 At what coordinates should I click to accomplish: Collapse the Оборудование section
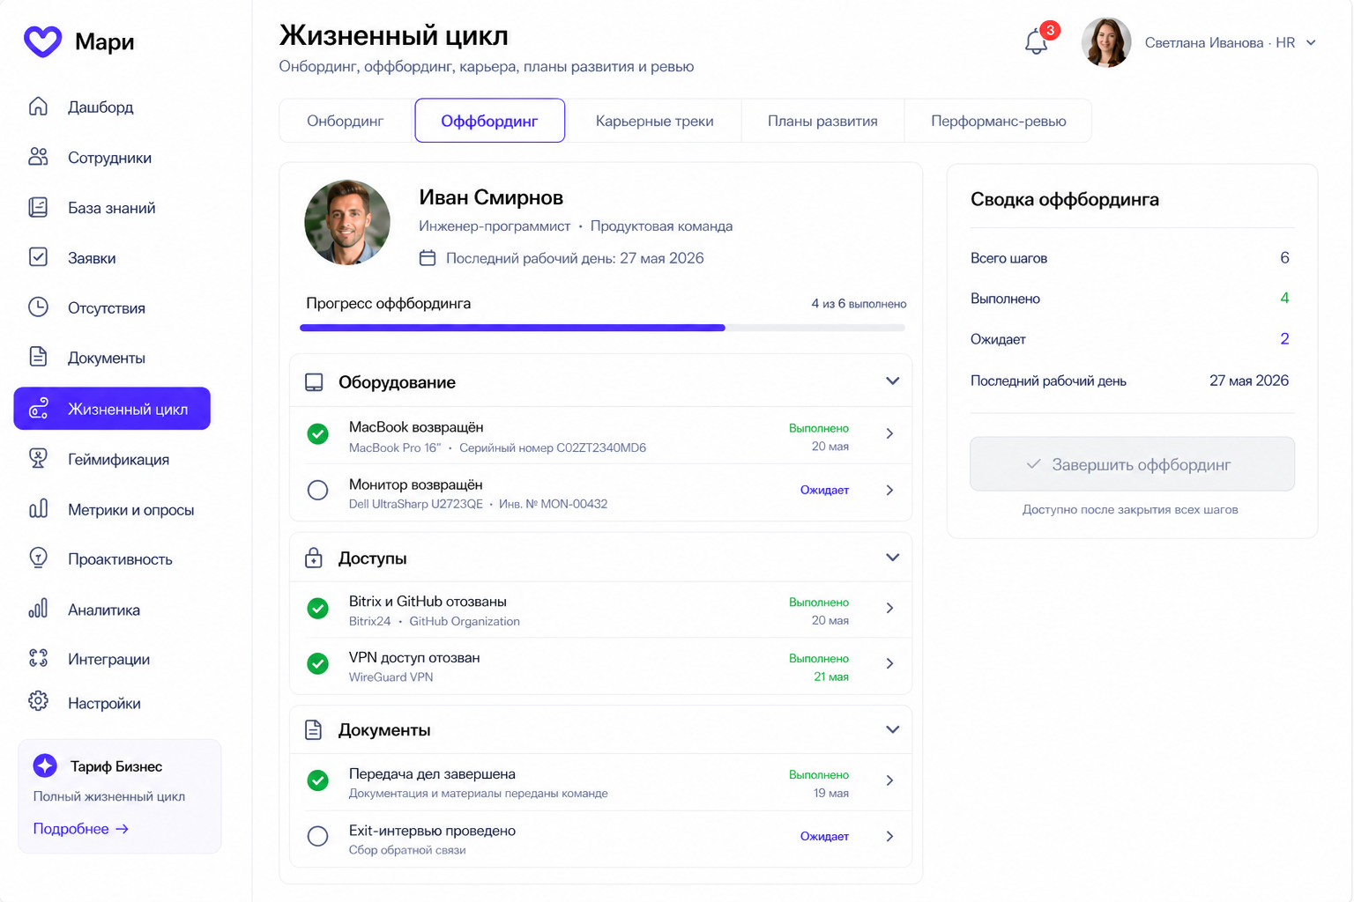[893, 381]
